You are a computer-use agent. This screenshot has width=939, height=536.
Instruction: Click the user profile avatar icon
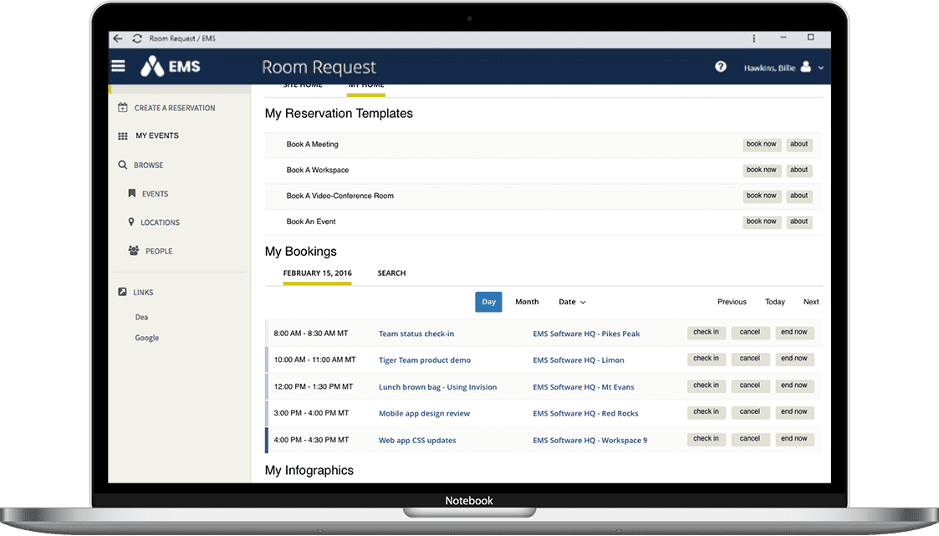coord(806,67)
